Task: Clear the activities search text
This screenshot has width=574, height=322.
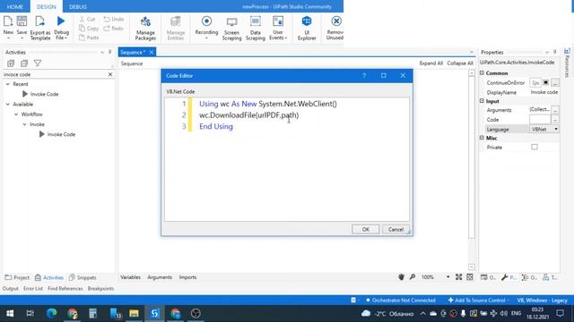Action: click(110, 74)
